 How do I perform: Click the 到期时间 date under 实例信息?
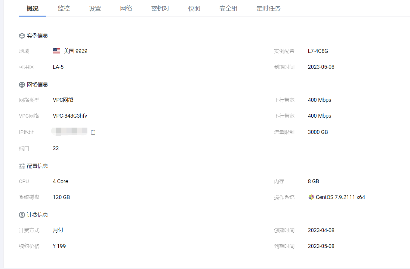pyautogui.click(x=321, y=67)
